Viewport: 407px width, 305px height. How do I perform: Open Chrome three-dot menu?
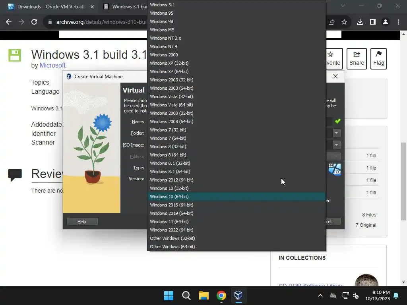398,22
